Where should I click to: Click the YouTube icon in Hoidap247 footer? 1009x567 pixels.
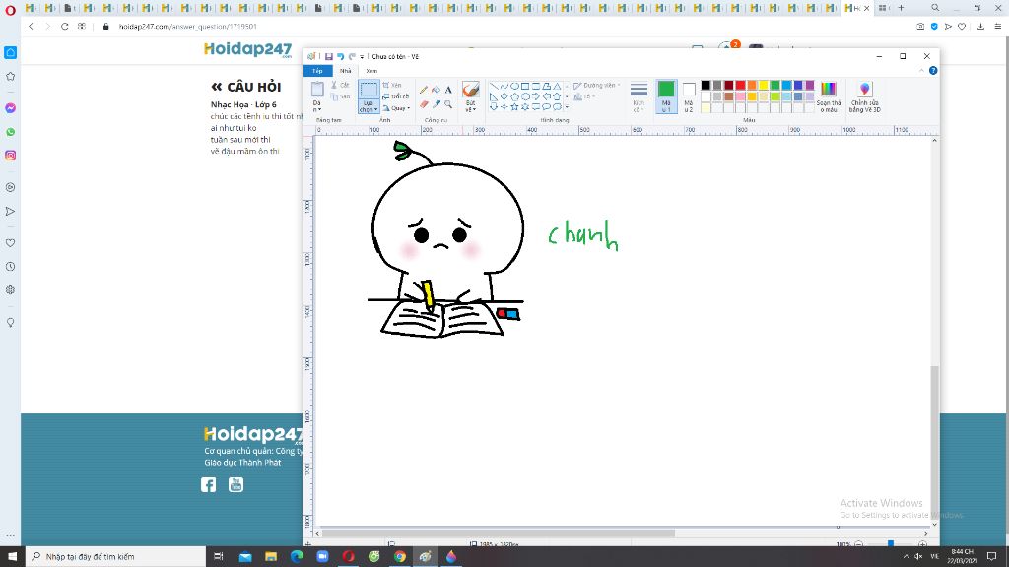coord(236,484)
